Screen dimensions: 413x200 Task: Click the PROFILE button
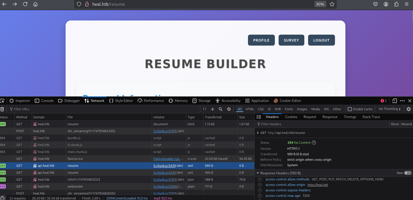click(x=261, y=40)
